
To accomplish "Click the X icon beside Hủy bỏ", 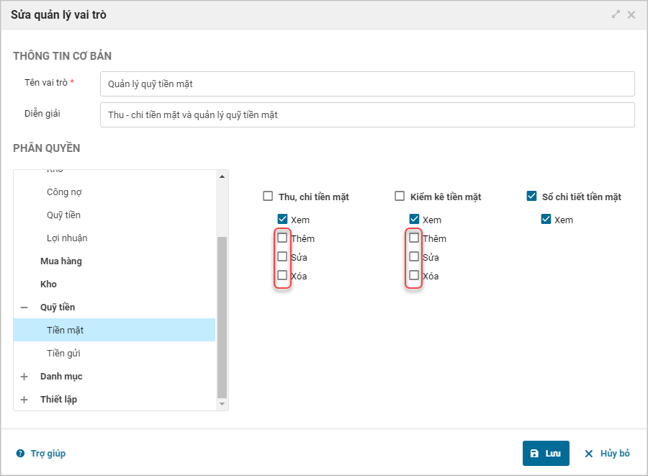I will pyautogui.click(x=589, y=454).
